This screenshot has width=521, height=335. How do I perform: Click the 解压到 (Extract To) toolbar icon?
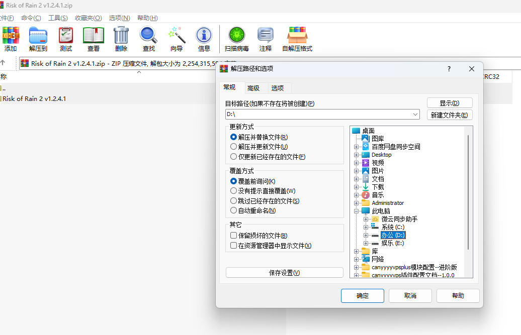click(x=38, y=39)
